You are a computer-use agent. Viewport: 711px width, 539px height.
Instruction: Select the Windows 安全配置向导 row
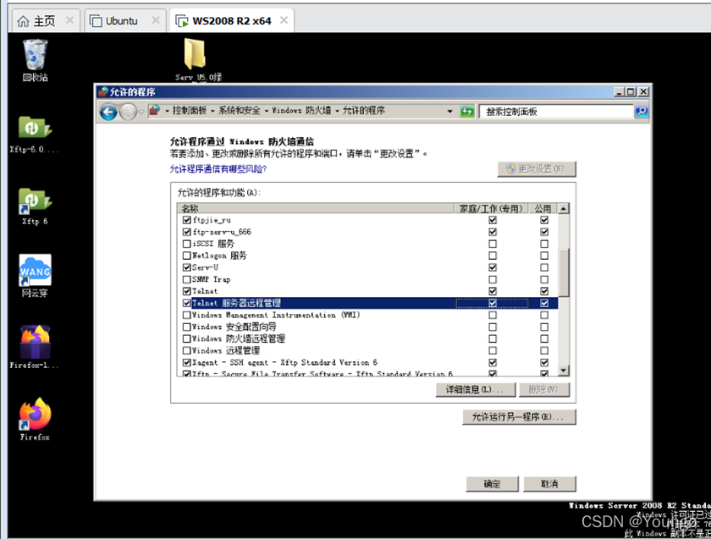(x=367, y=327)
